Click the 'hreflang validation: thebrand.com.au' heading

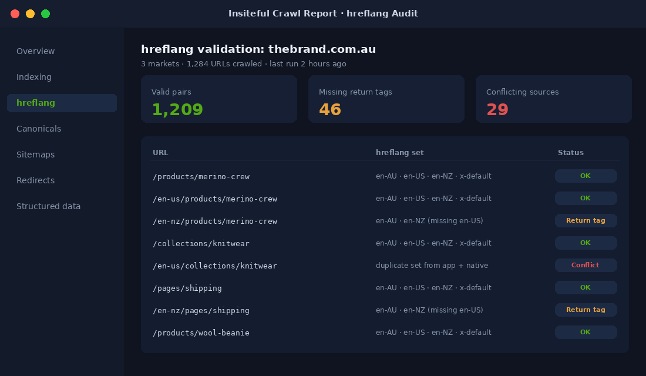pyautogui.click(x=258, y=49)
